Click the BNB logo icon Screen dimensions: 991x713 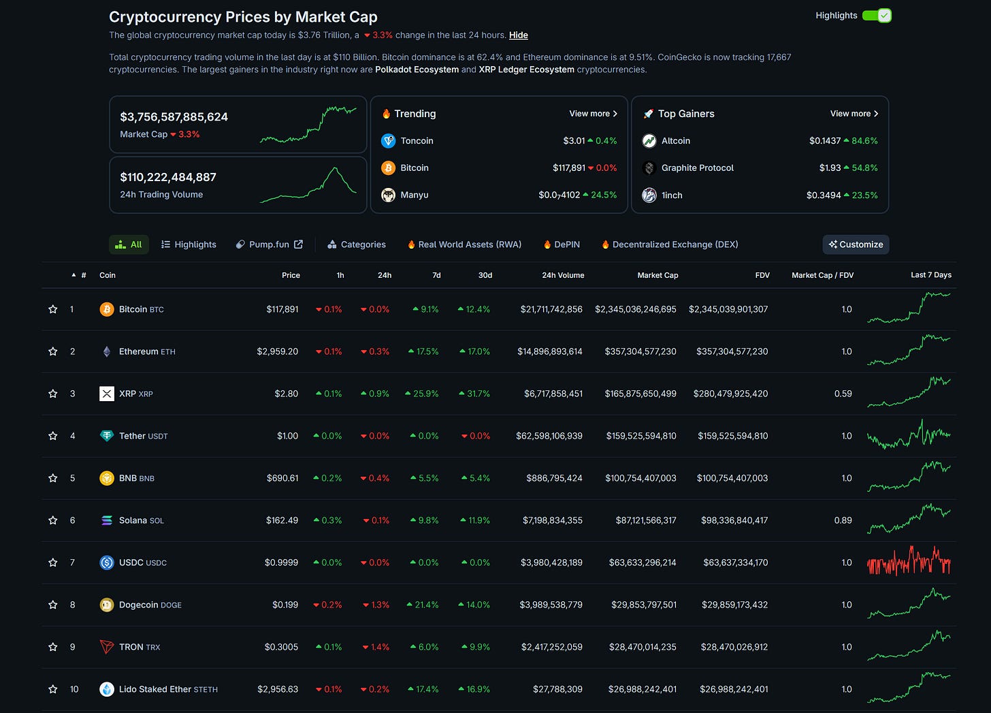click(x=107, y=478)
